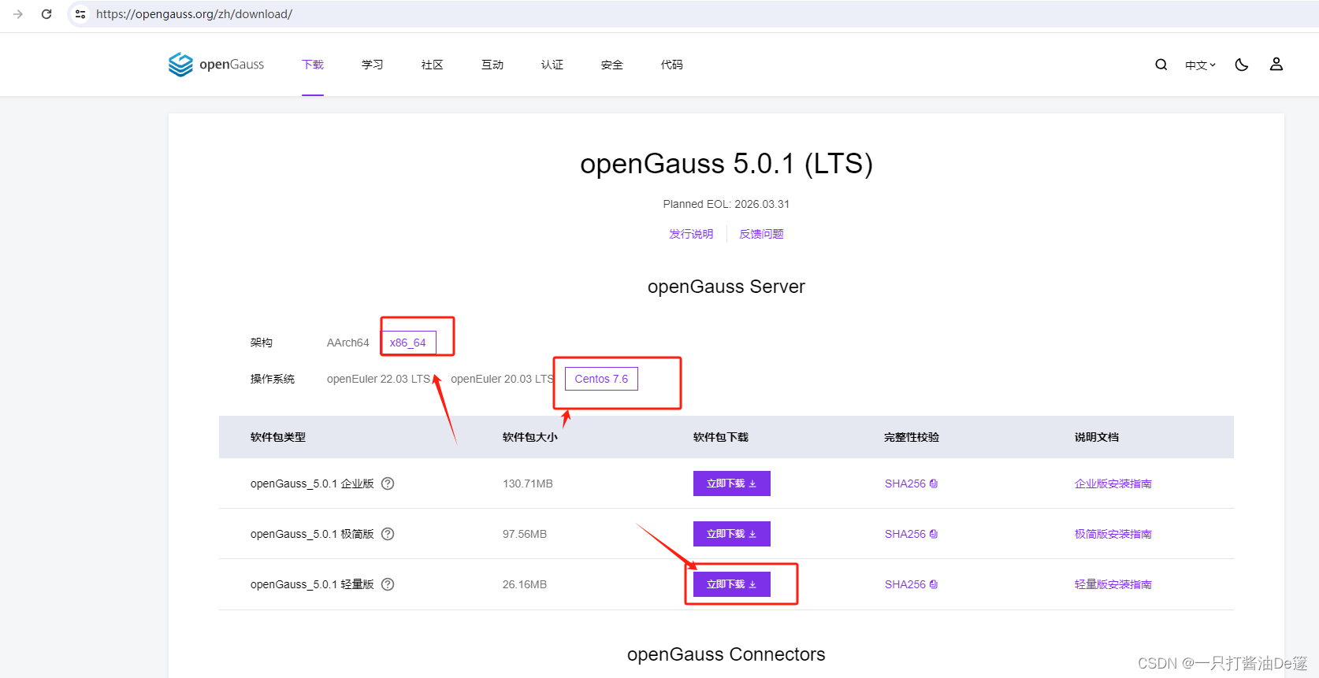This screenshot has width=1319, height=678.
Task: Open the 反馈问题 link
Action: point(761,234)
